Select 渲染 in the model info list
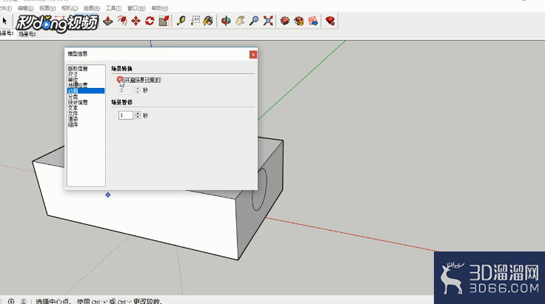 [x=73, y=119]
